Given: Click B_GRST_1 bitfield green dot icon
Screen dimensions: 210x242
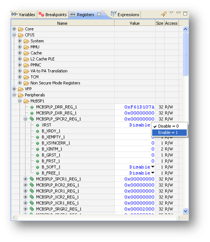Looking at the screenshot, I should tap(37, 155).
